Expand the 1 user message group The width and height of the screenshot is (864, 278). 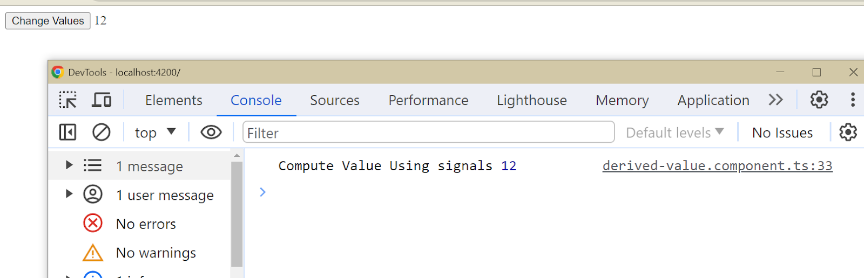(69, 194)
